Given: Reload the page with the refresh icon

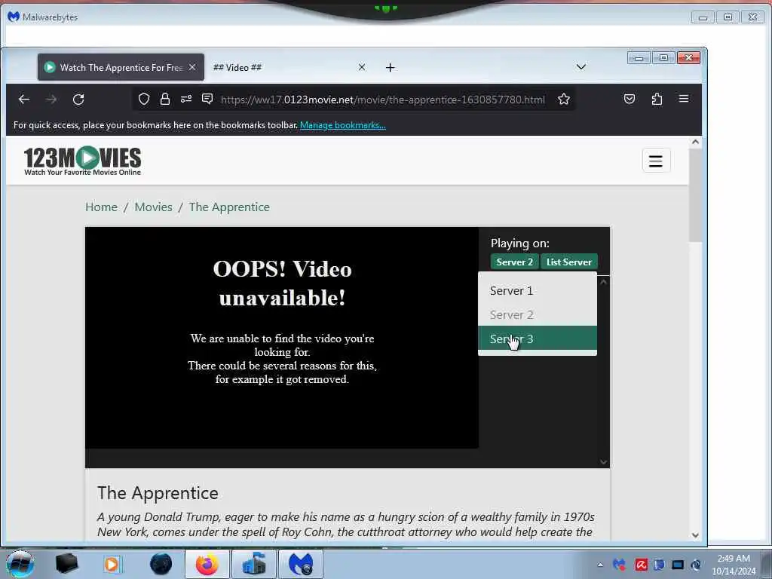Looking at the screenshot, I should [78, 100].
